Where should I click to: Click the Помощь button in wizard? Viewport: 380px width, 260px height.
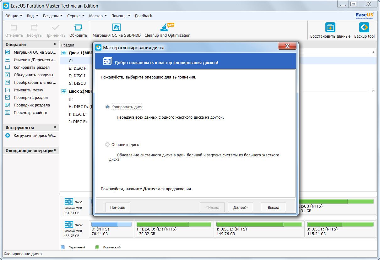(x=118, y=207)
